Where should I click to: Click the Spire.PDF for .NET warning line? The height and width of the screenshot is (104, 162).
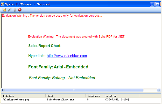[x=76, y=37]
